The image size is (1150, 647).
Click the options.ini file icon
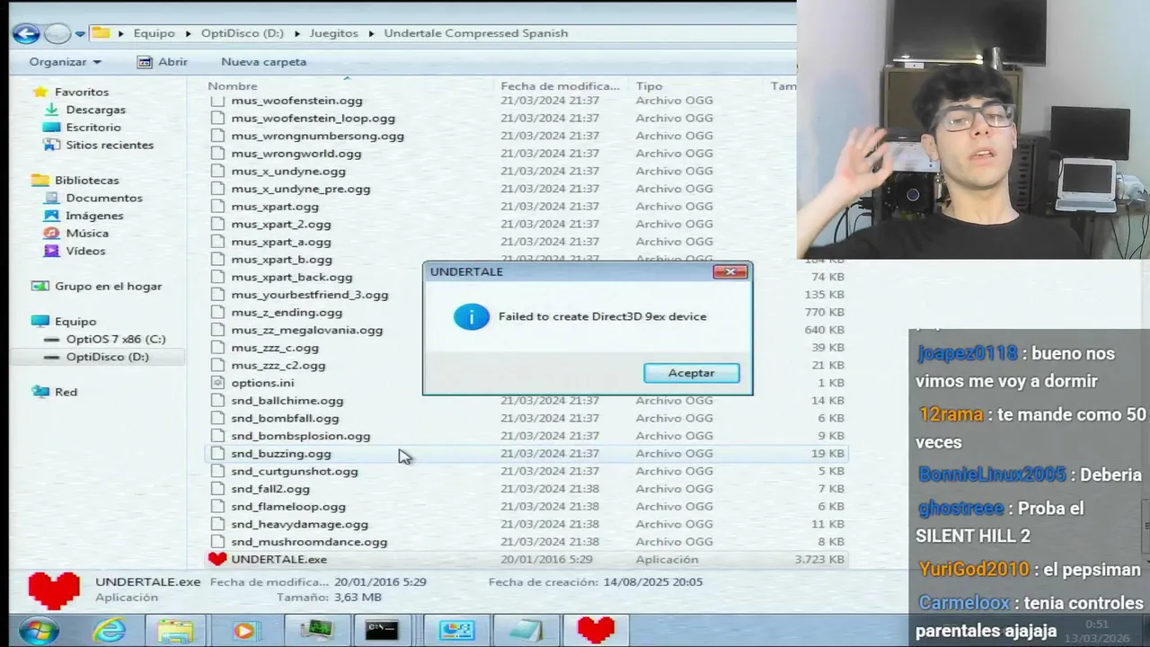click(217, 383)
